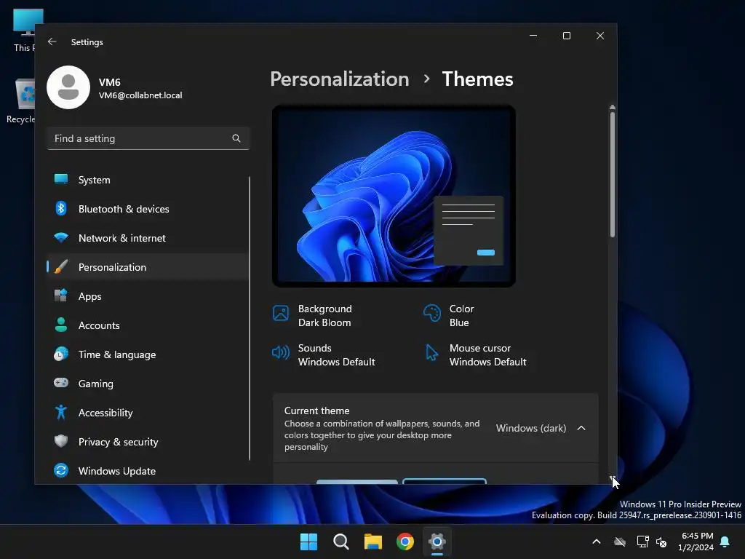Screen dimensions: 745x559
Task: Click the muted volume tray icon
Action: coord(661,542)
